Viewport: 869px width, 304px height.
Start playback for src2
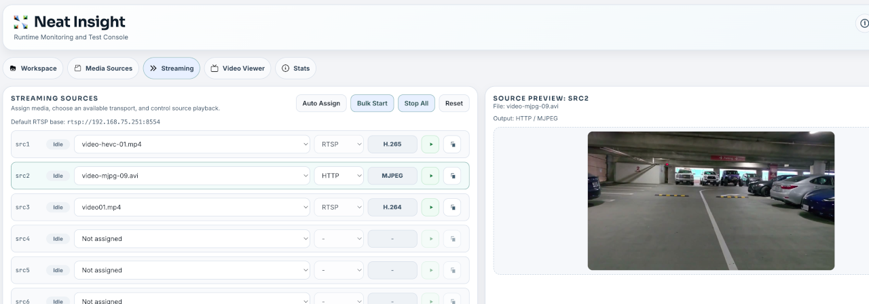430,176
